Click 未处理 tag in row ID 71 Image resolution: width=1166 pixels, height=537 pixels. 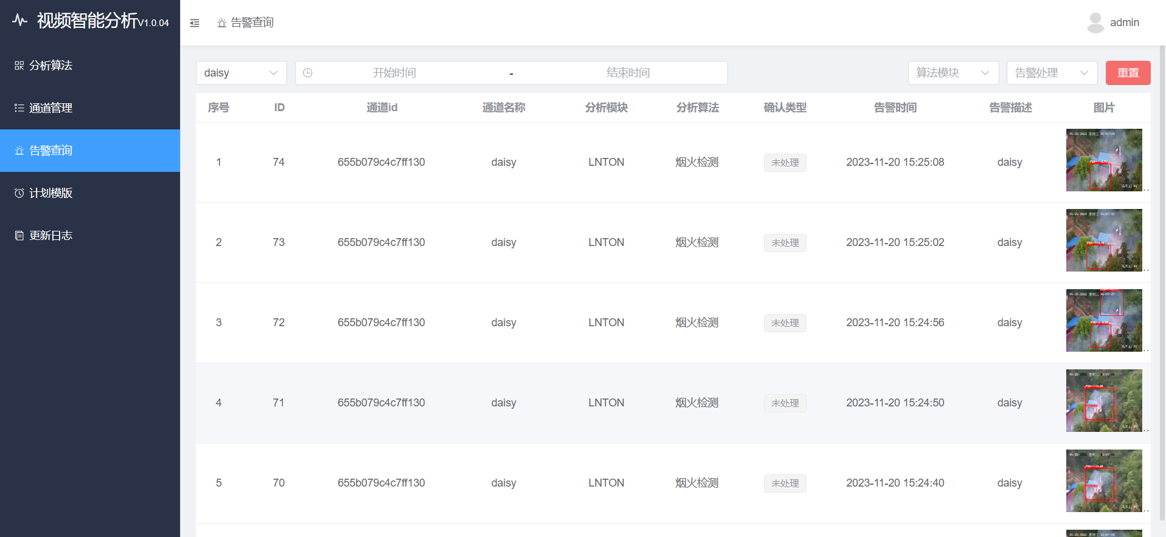coord(785,403)
